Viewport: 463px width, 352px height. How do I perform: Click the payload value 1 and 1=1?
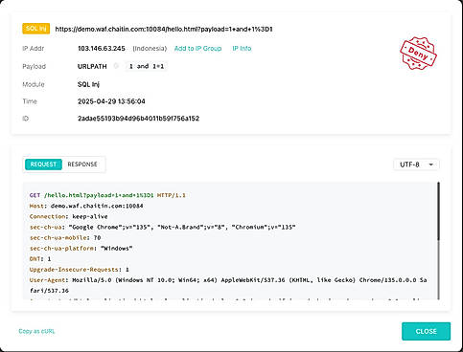147,66
